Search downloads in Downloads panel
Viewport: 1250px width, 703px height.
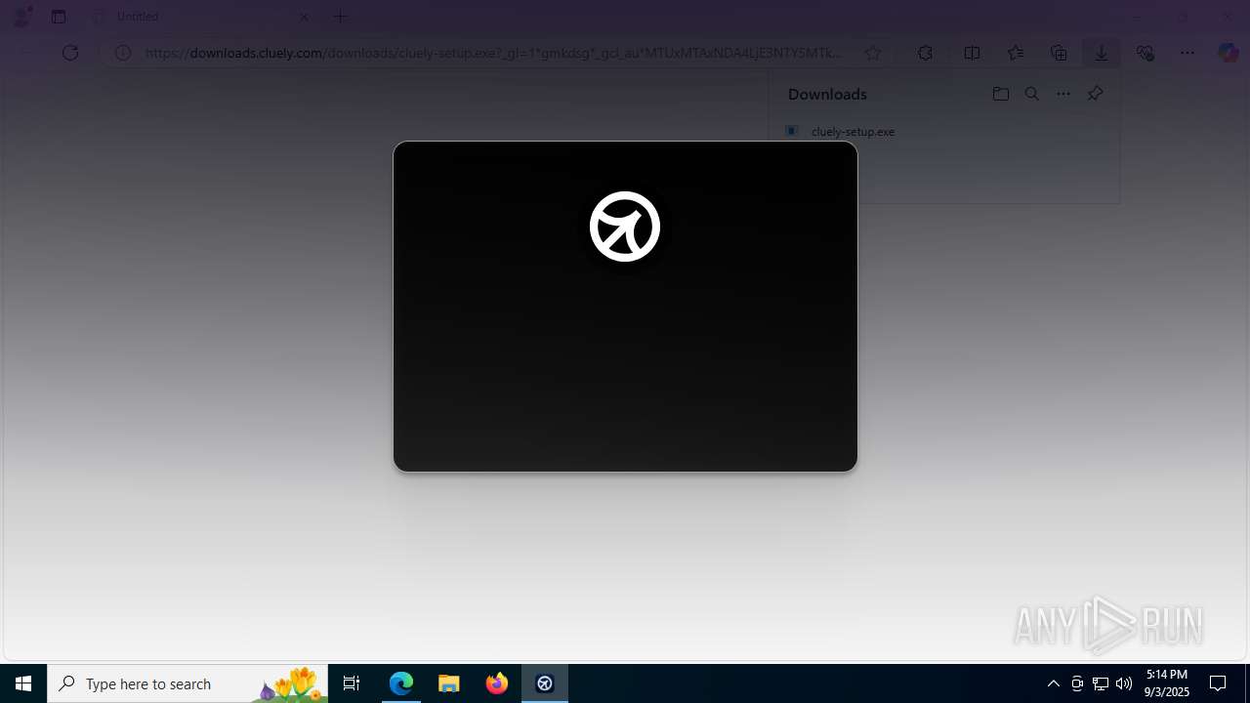tap(1031, 94)
